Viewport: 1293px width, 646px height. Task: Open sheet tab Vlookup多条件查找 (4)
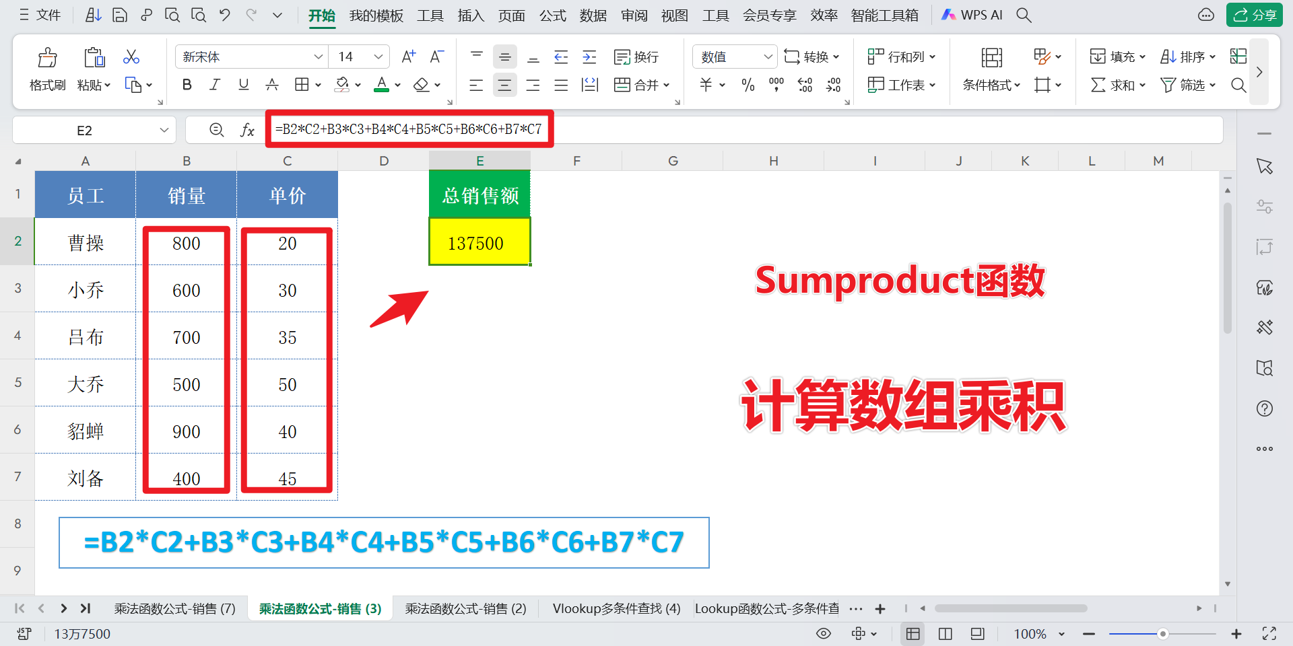coord(616,608)
